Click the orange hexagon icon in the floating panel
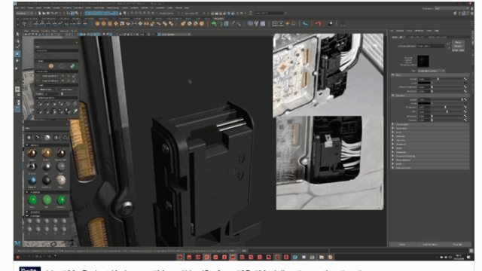Viewport: 482px width, 271px height. [x=51, y=65]
